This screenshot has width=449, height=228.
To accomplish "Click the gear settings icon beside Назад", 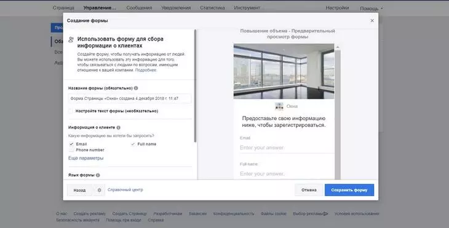I will pyautogui.click(x=100, y=190).
